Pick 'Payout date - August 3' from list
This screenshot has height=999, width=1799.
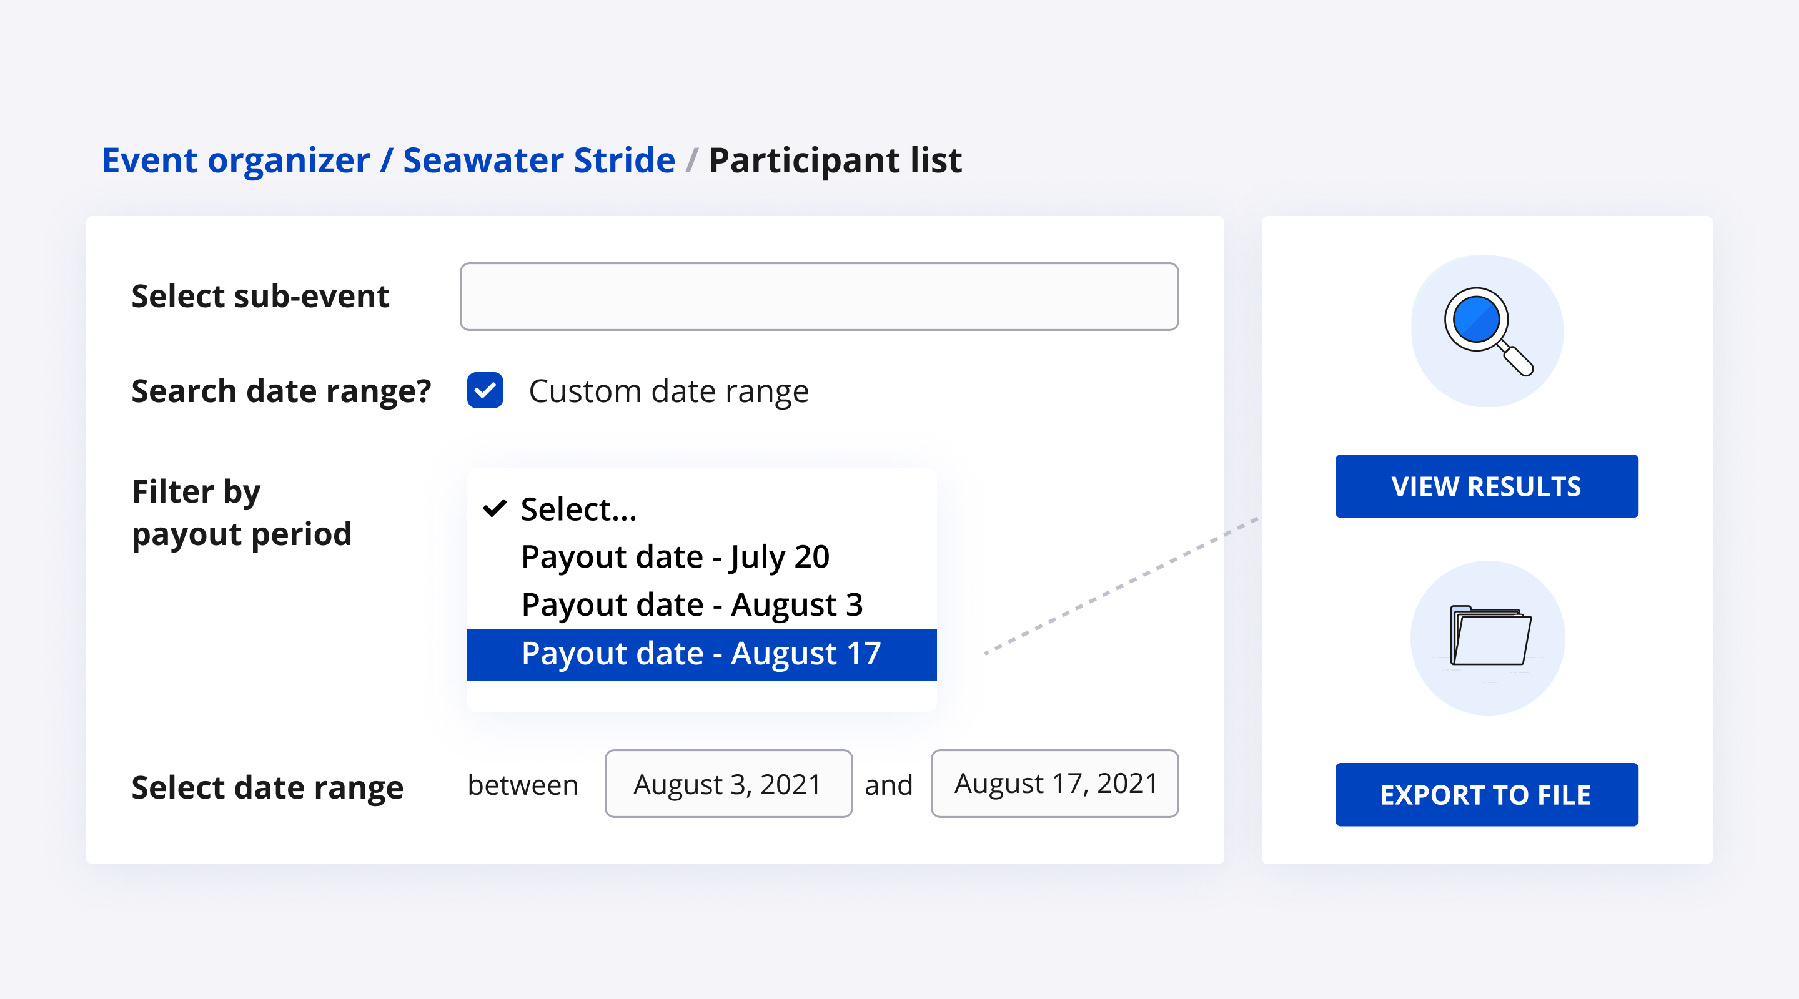click(691, 604)
